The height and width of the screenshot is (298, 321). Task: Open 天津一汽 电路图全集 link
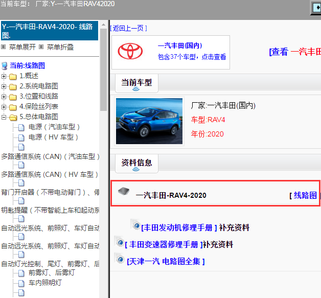pyautogui.click(x=166, y=261)
